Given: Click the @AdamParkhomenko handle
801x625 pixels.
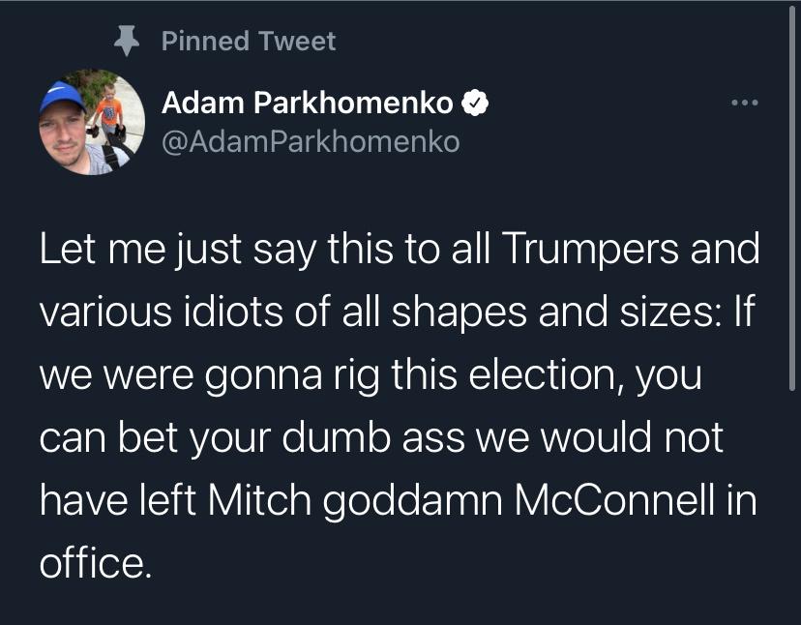Looking at the screenshot, I should click(311, 142).
